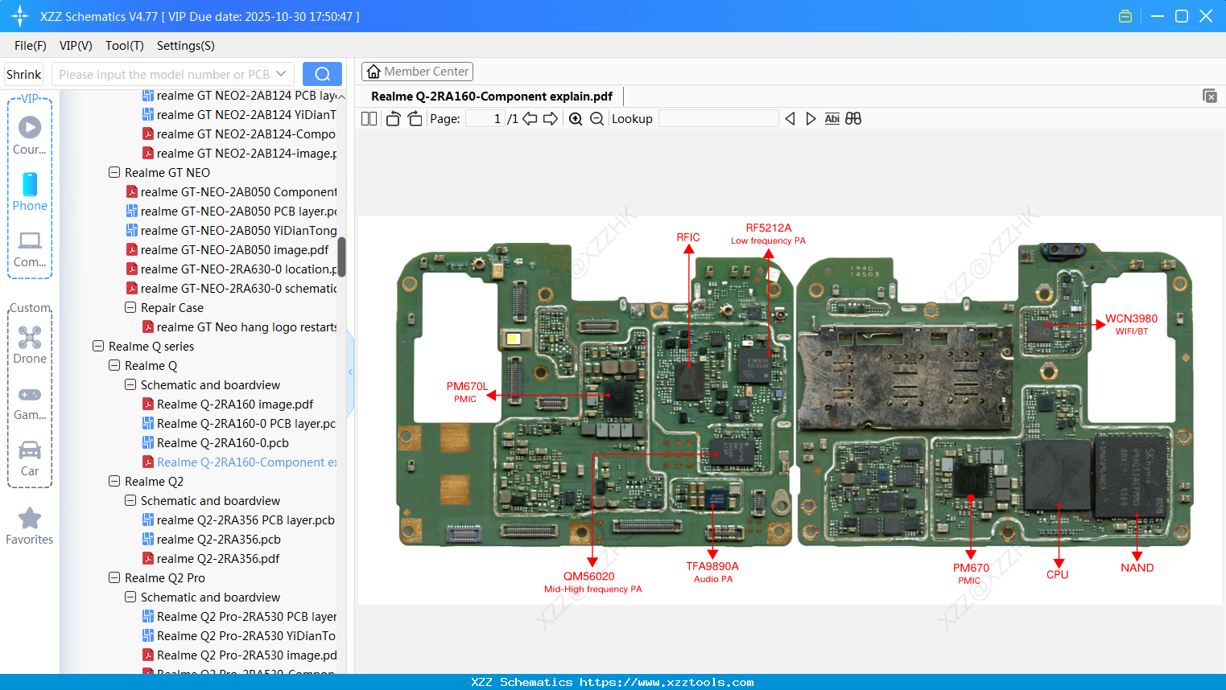The image size is (1226, 690).
Task: Click the tree scrollbar up arrow
Action: 341,97
